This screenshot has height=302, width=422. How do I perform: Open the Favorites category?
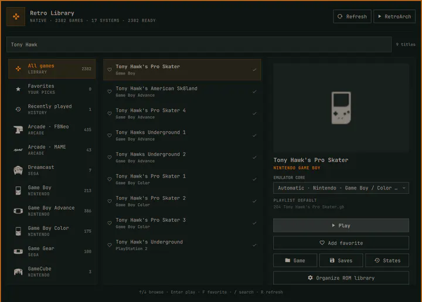coord(52,89)
